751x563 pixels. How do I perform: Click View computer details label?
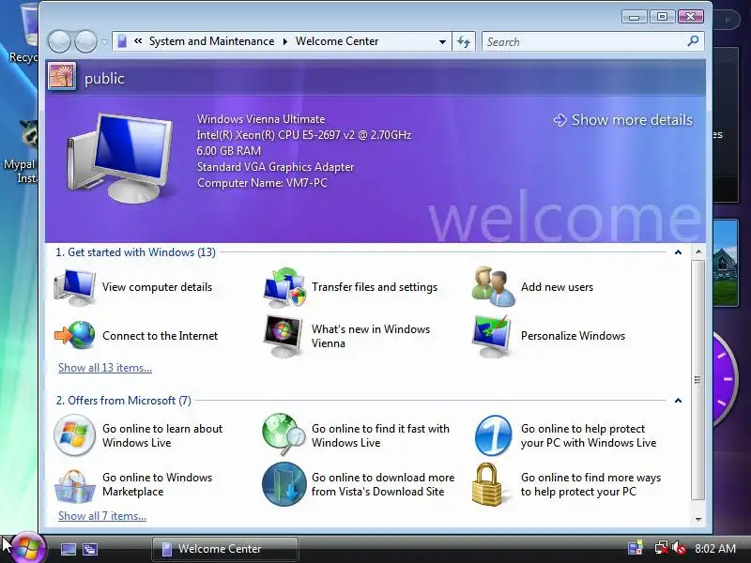157,287
